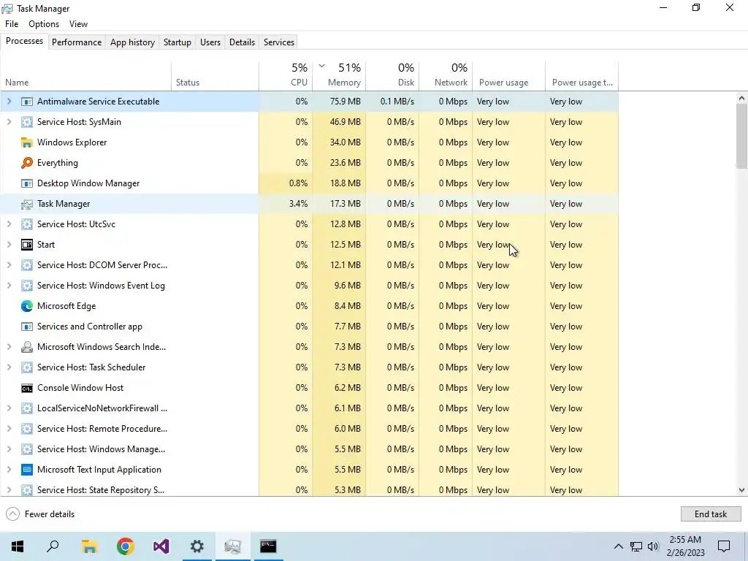
Task: Click the Desktop Window Manager icon
Action: [x=27, y=183]
